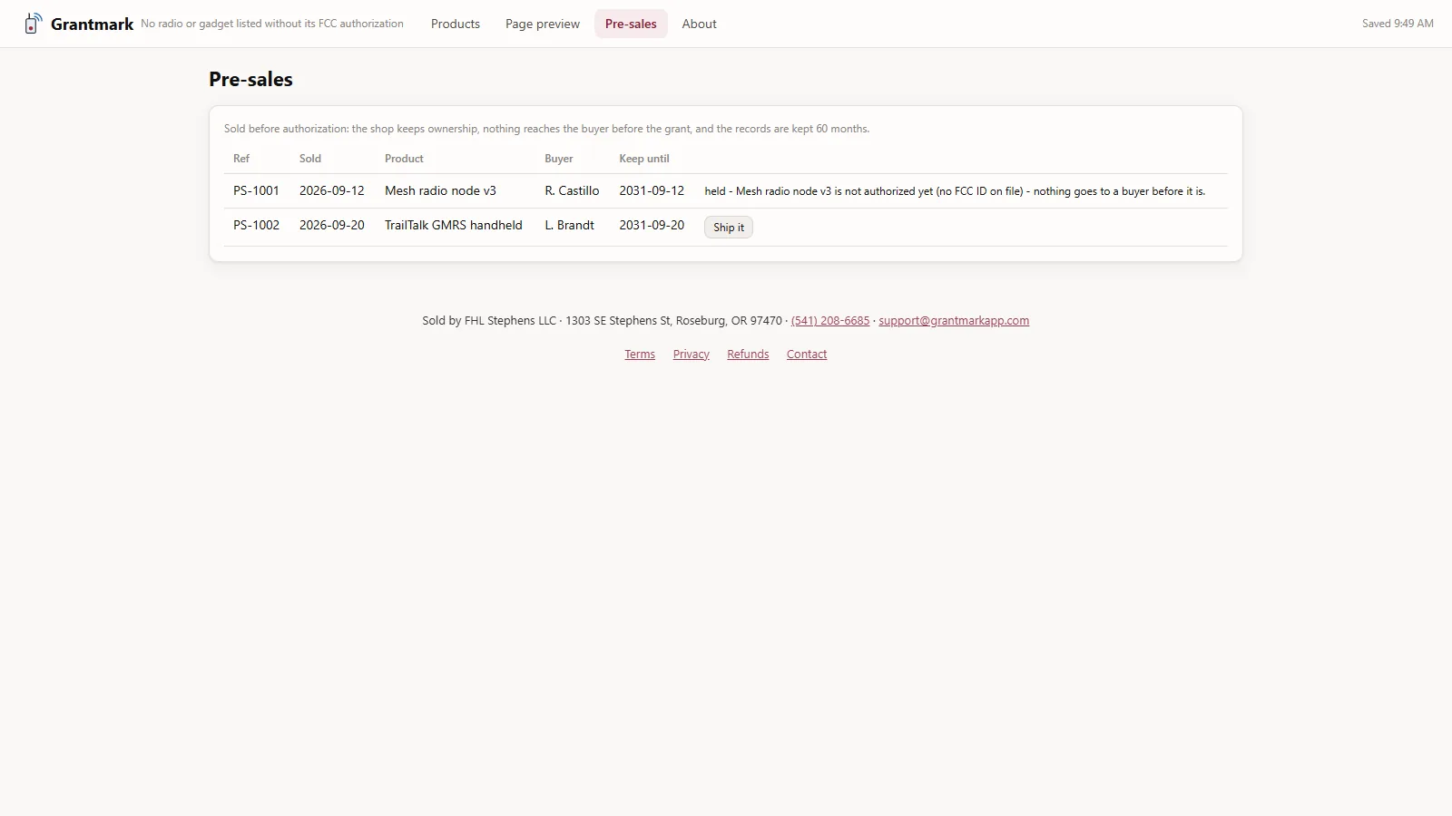Viewport: 1452px width, 816px height.
Task: Open the Privacy footer link
Action: pyautogui.click(x=692, y=355)
